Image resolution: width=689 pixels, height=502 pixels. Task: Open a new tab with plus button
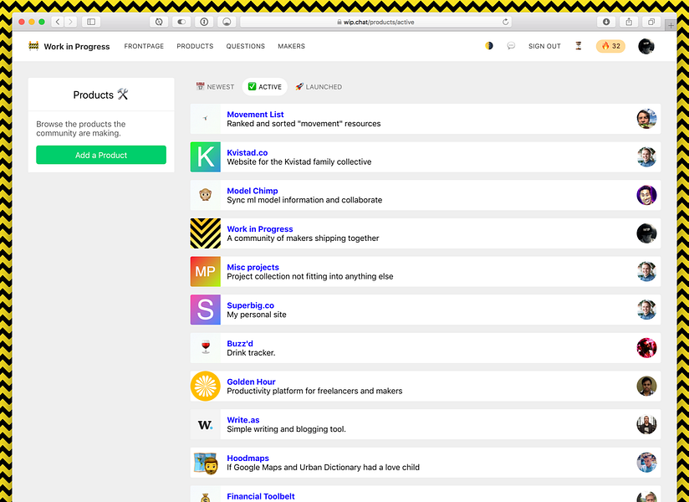[x=671, y=25]
